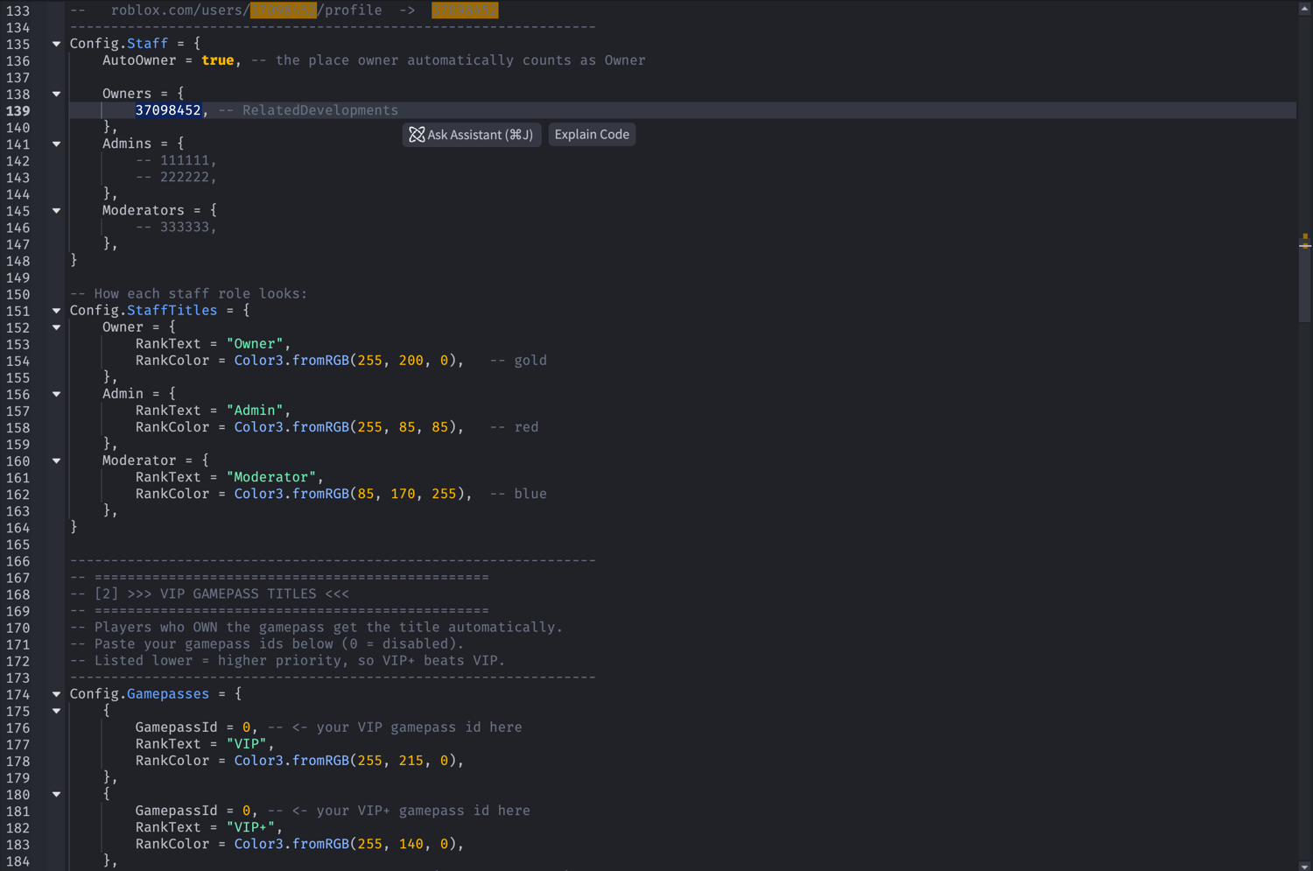
Task: Click the scroll up arrow of the scrollbar
Action: click(x=1305, y=7)
